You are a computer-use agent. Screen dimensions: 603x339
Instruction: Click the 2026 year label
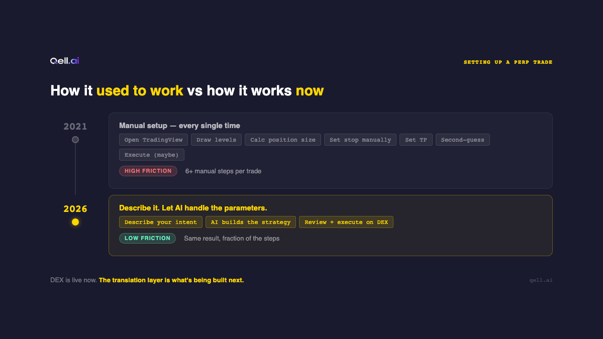[x=75, y=209]
